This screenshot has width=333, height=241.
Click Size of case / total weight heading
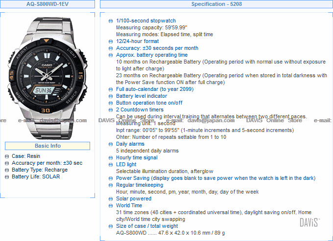click(x=147, y=226)
